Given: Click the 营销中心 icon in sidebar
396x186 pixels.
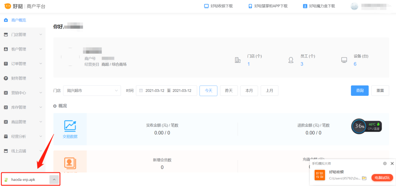Looking at the screenshot, I should click(6, 93).
